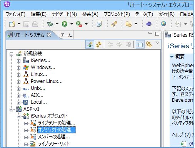Click the document list toolbar icon

99,24
